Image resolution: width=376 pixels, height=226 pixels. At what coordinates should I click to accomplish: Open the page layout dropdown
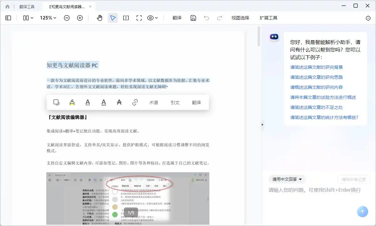28,18
